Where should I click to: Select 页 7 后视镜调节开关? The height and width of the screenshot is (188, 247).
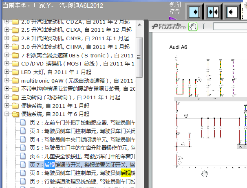click(82, 165)
